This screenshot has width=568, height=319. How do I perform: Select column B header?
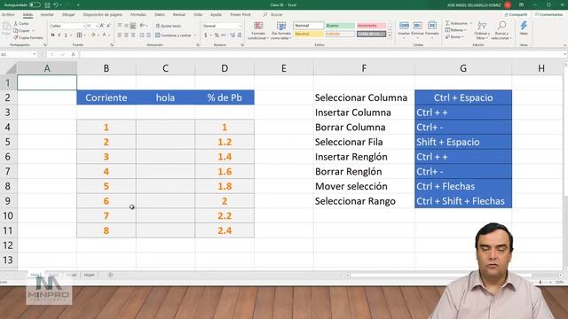pos(106,68)
